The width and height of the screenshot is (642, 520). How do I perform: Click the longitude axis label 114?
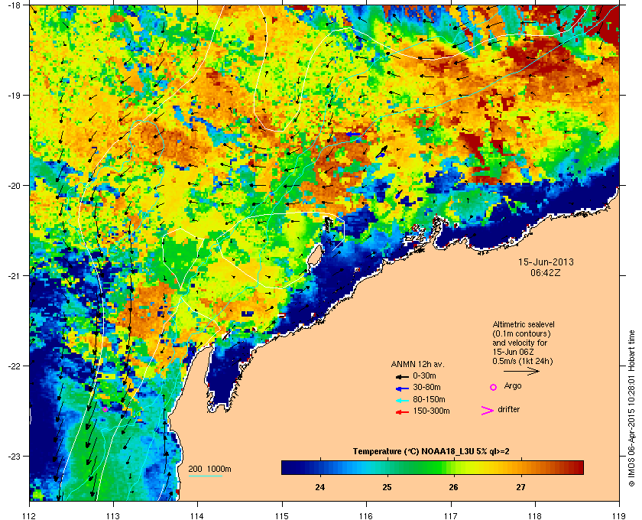point(197,515)
